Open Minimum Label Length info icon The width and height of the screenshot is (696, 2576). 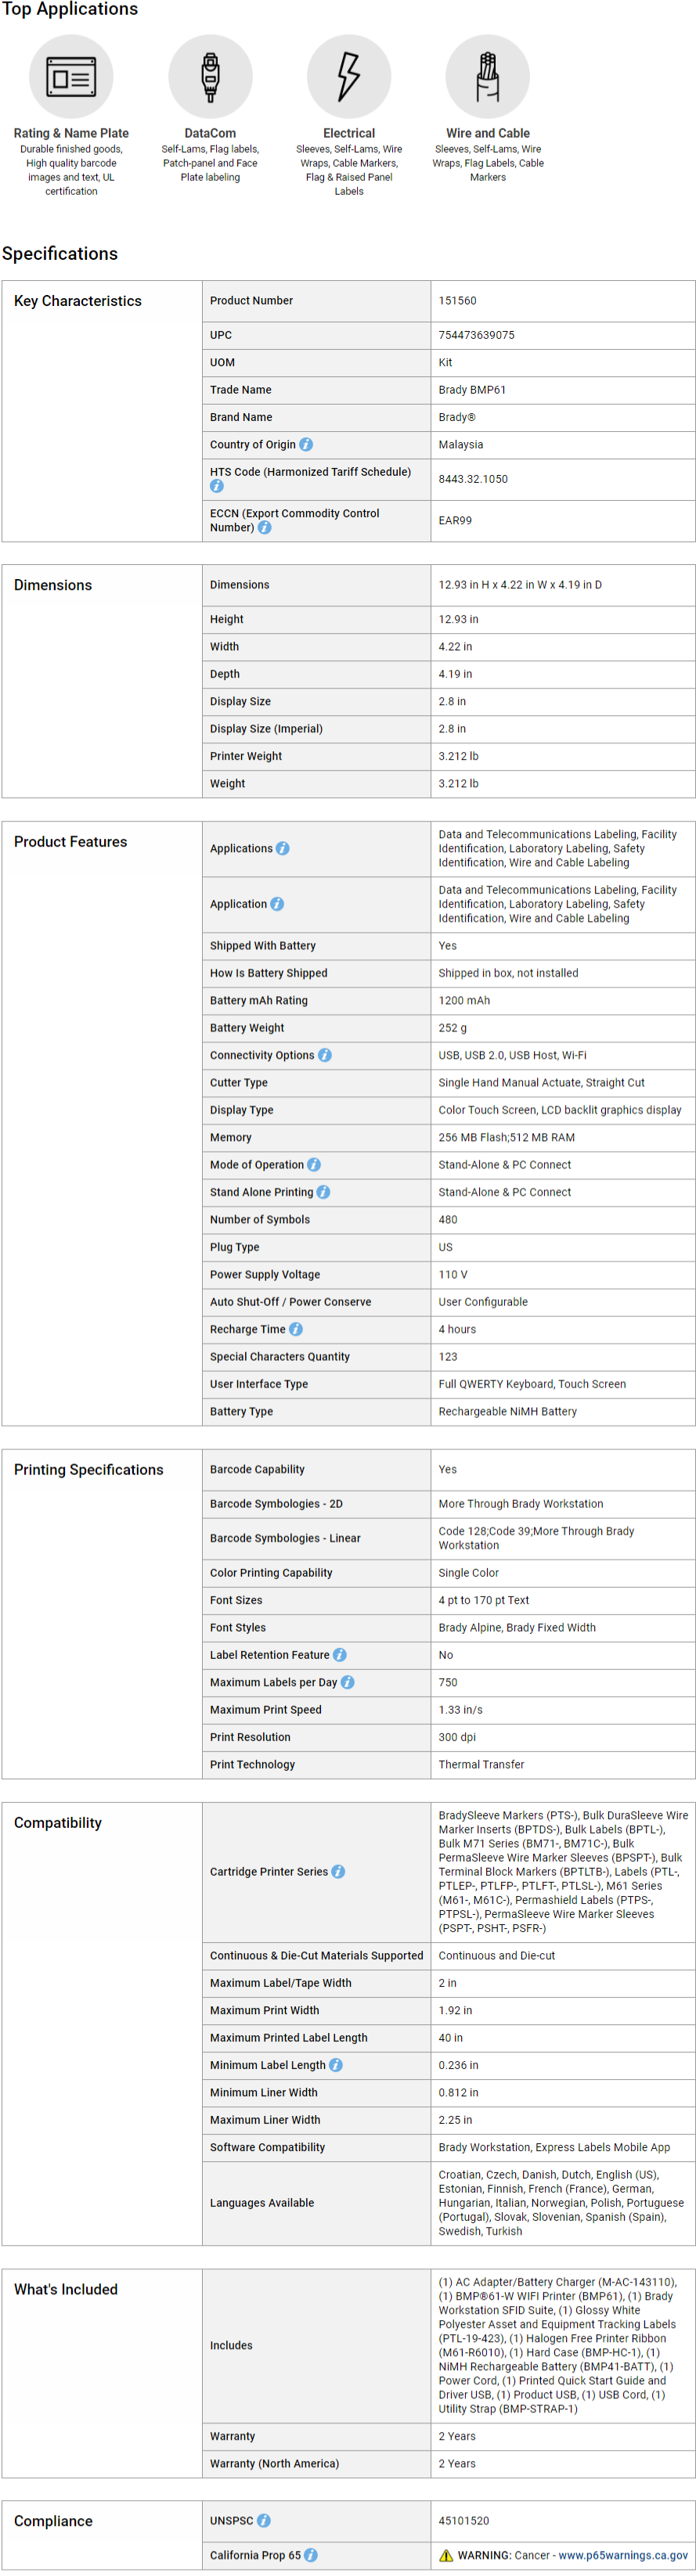pos(336,2065)
